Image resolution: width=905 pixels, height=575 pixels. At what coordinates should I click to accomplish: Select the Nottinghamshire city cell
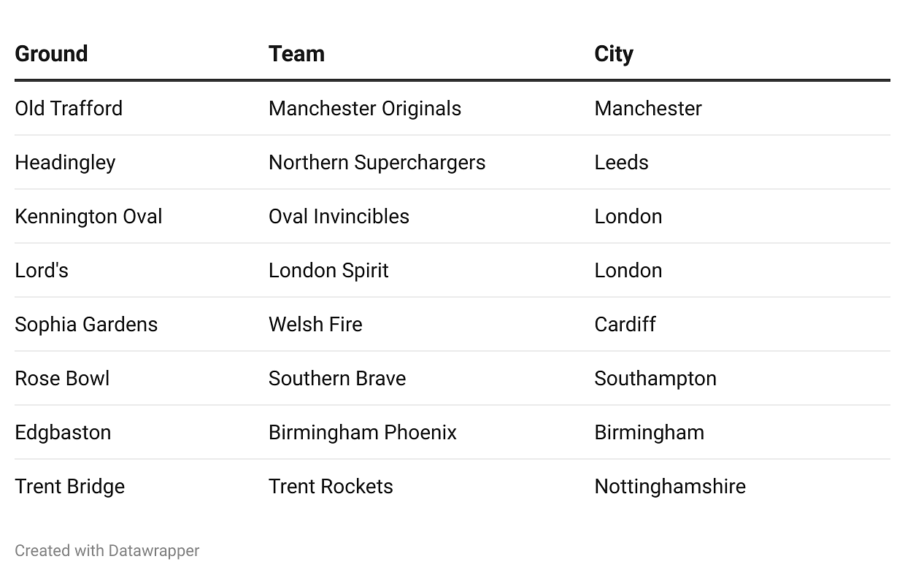pos(670,487)
